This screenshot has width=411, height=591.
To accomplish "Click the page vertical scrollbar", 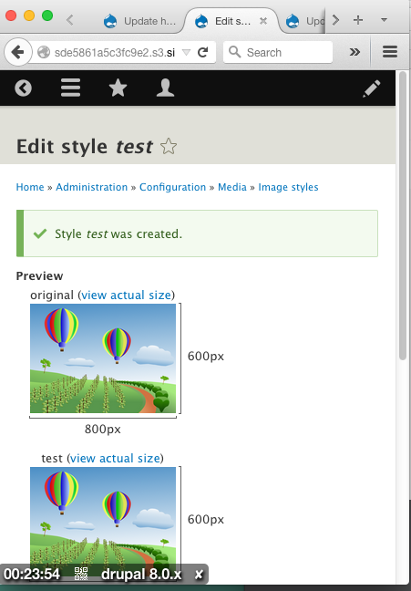I will coord(402,216).
